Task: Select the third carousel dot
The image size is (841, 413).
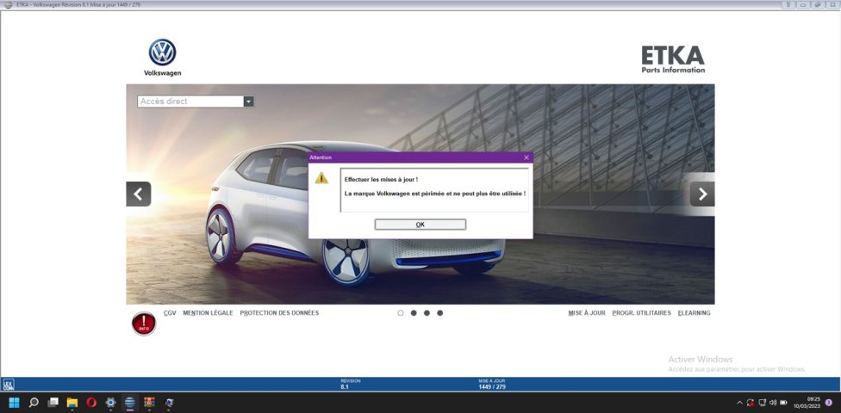Action: [427, 313]
